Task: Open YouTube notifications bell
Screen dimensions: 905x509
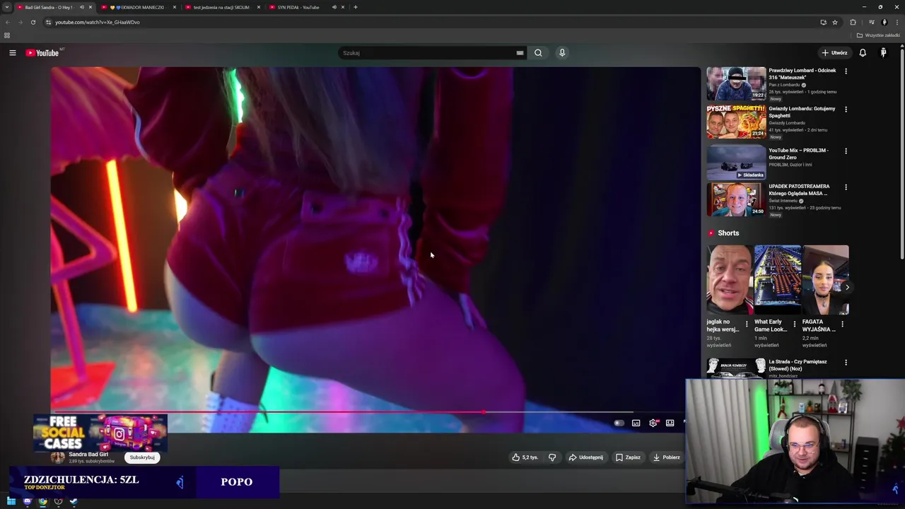Action: pos(863,53)
